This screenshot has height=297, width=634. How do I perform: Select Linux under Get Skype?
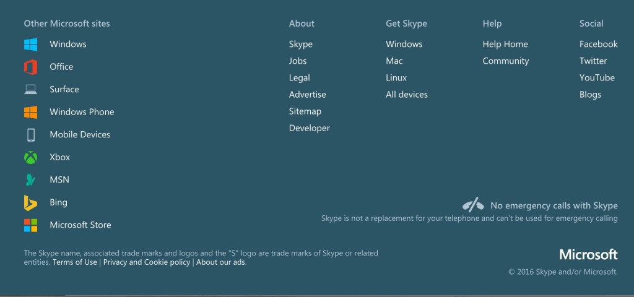point(396,77)
